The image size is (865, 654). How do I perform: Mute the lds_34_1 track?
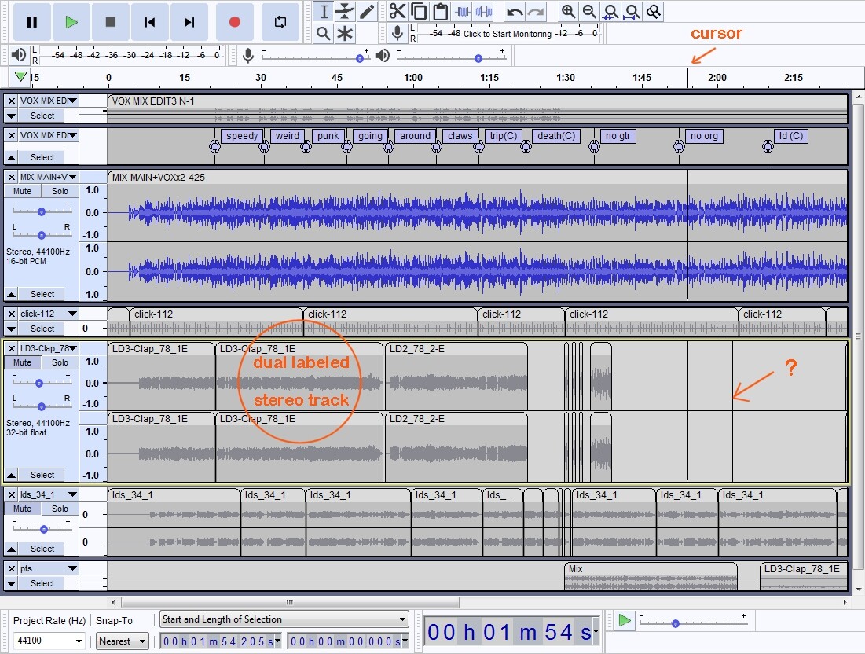[x=23, y=509]
